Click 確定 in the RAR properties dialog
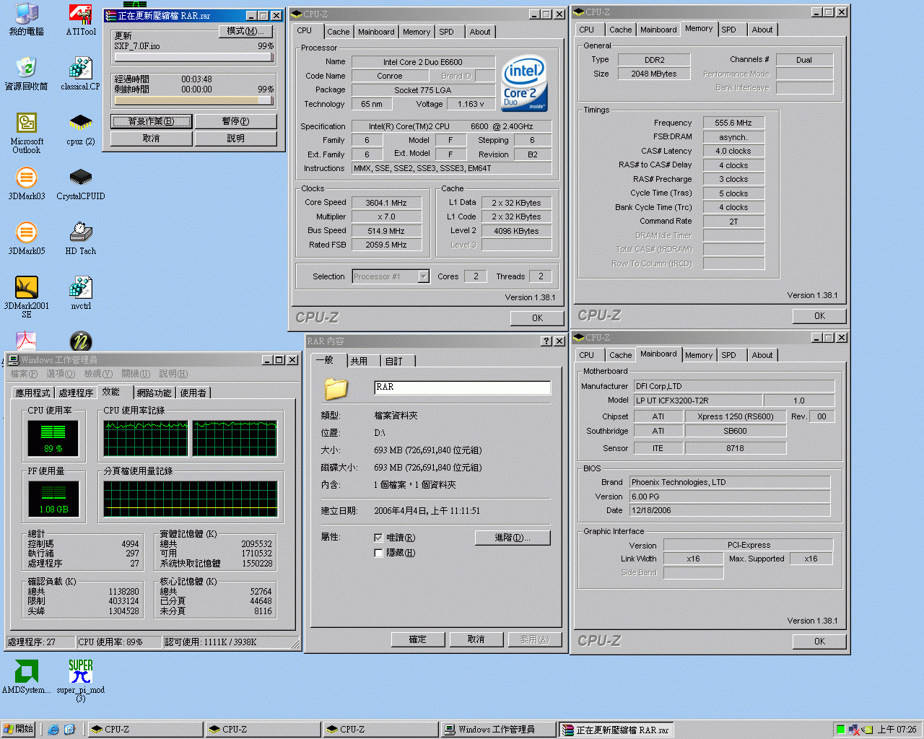 coord(417,639)
